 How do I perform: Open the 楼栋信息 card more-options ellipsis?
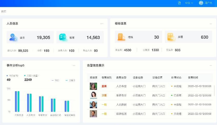[210, 24]
